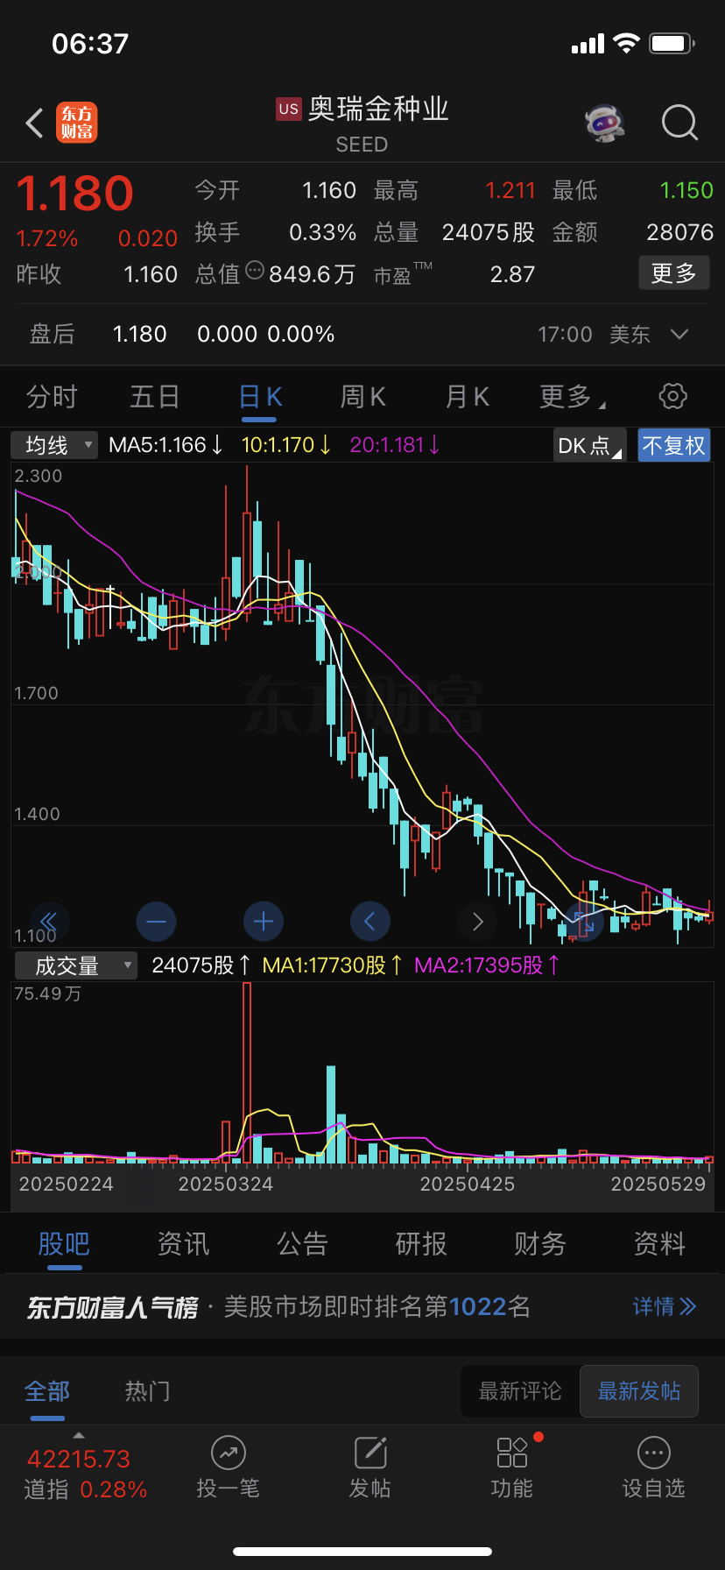Open the 东方财富 logo icon

[x=77, y=123]
